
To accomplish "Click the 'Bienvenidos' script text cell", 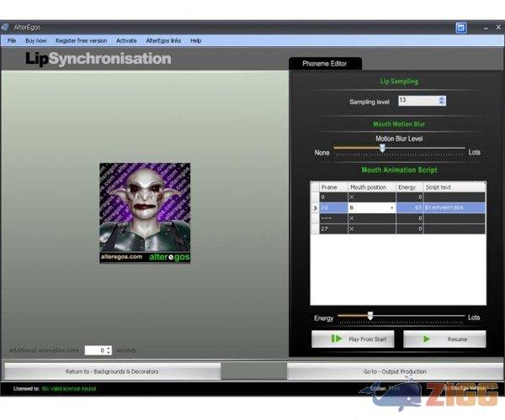I will tap(454, 208).
